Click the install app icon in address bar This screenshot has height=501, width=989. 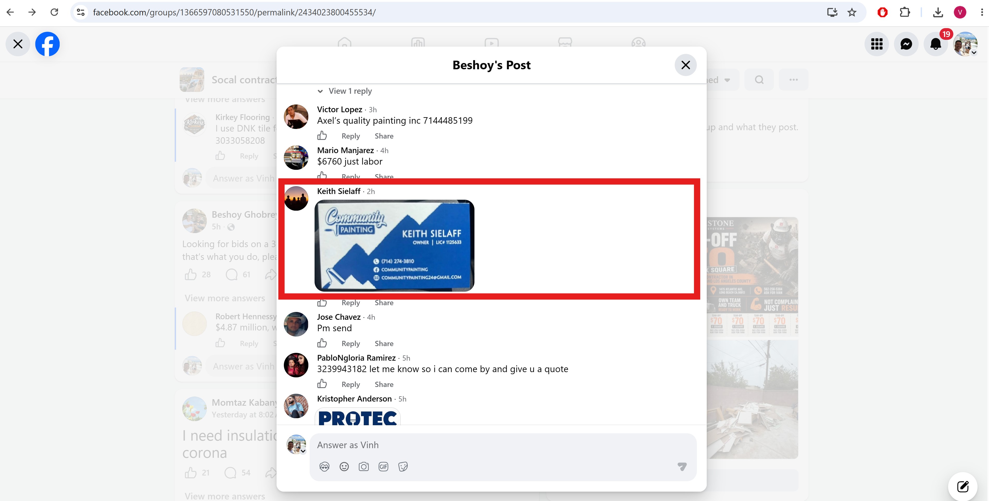832,12
